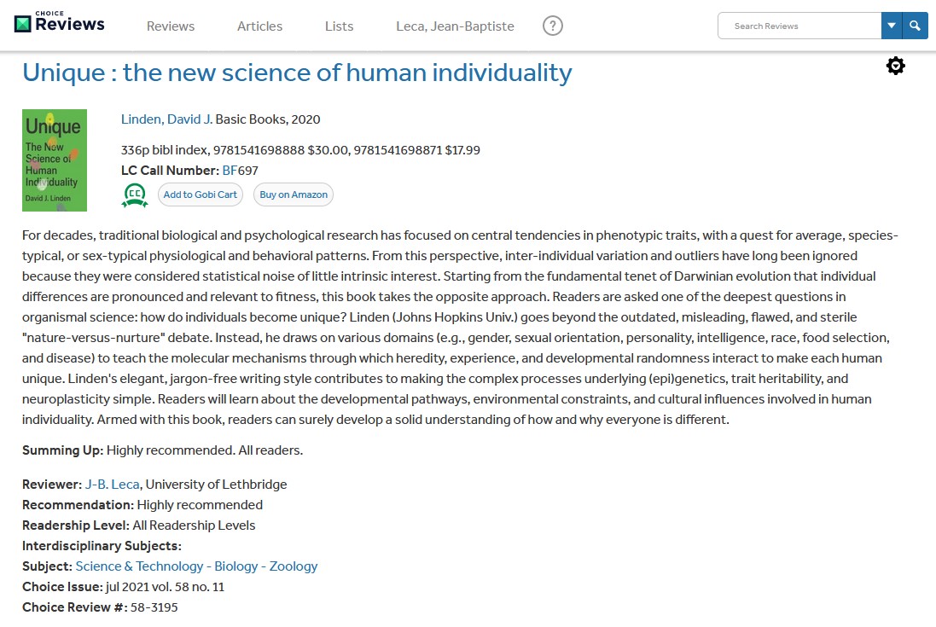The height and width of the screenshot is (627, 936).
Task: Click the Buy on Amazon button
Action: coord(294,194)
